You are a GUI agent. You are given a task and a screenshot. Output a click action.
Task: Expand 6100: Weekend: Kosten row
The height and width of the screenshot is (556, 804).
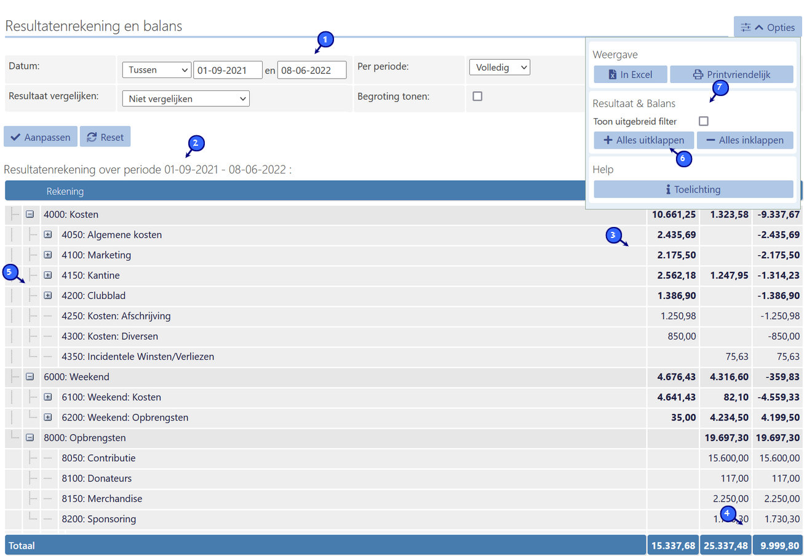(x=48, y=397)
